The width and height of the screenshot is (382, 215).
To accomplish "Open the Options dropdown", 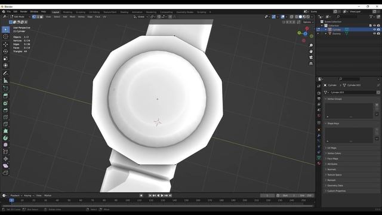I will pyautogui.click(x=308, y=22).
